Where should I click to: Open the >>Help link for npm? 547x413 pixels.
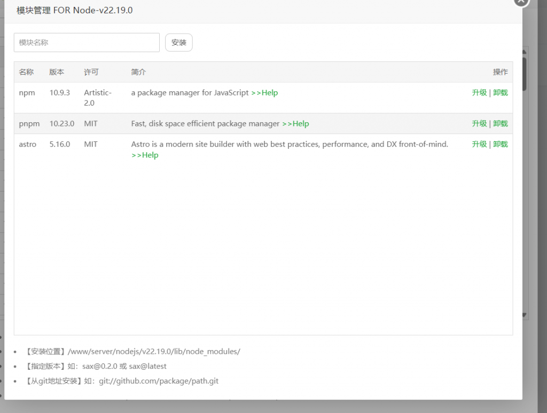(264, 93)
